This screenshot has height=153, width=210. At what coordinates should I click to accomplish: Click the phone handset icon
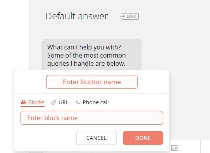tap(78, 102)
